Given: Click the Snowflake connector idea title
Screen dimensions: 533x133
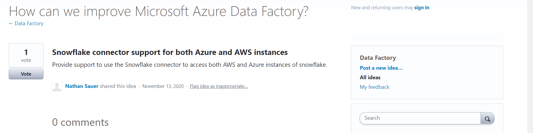Looking at the screenshot, I should (170, 52).
